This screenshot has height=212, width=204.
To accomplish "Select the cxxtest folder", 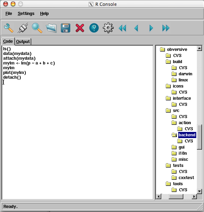I will tap(186, 178).
